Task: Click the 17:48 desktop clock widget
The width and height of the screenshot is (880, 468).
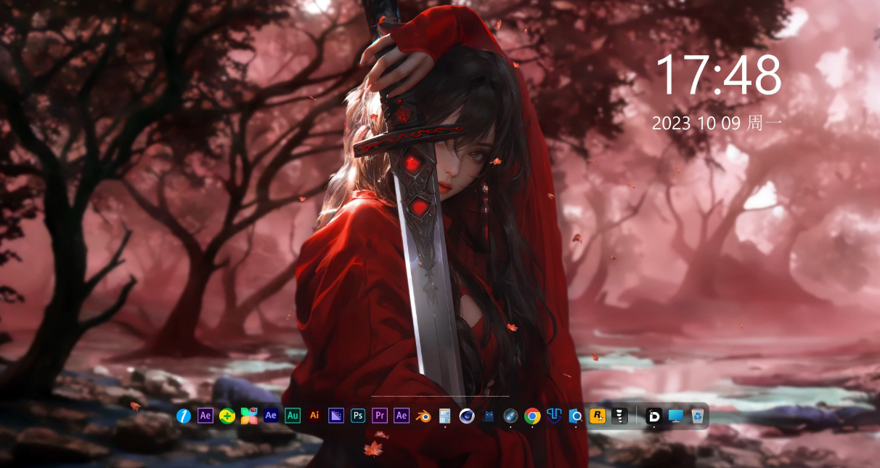Action: 718,75
